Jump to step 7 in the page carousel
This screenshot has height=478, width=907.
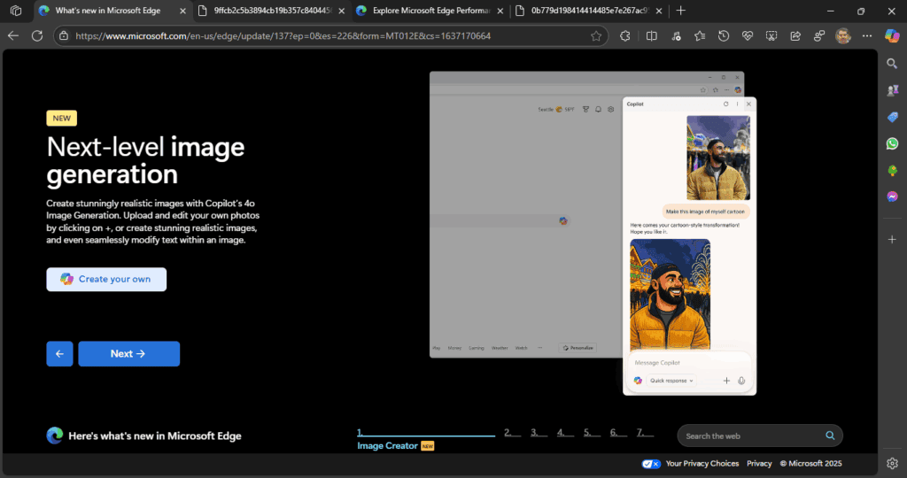[x=645, y=432]
